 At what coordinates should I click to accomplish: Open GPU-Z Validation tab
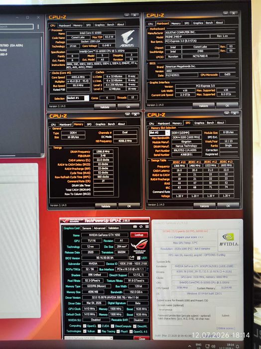point(113,228)
